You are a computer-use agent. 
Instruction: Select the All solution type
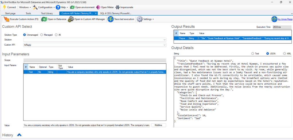[x=56, y=35]
